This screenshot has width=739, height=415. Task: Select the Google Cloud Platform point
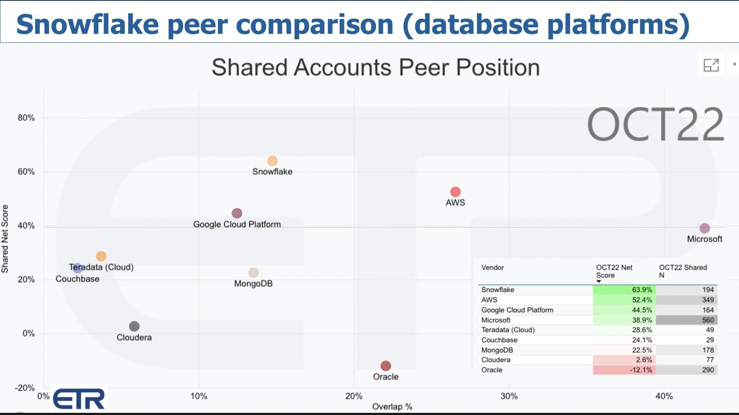point(237,213)
